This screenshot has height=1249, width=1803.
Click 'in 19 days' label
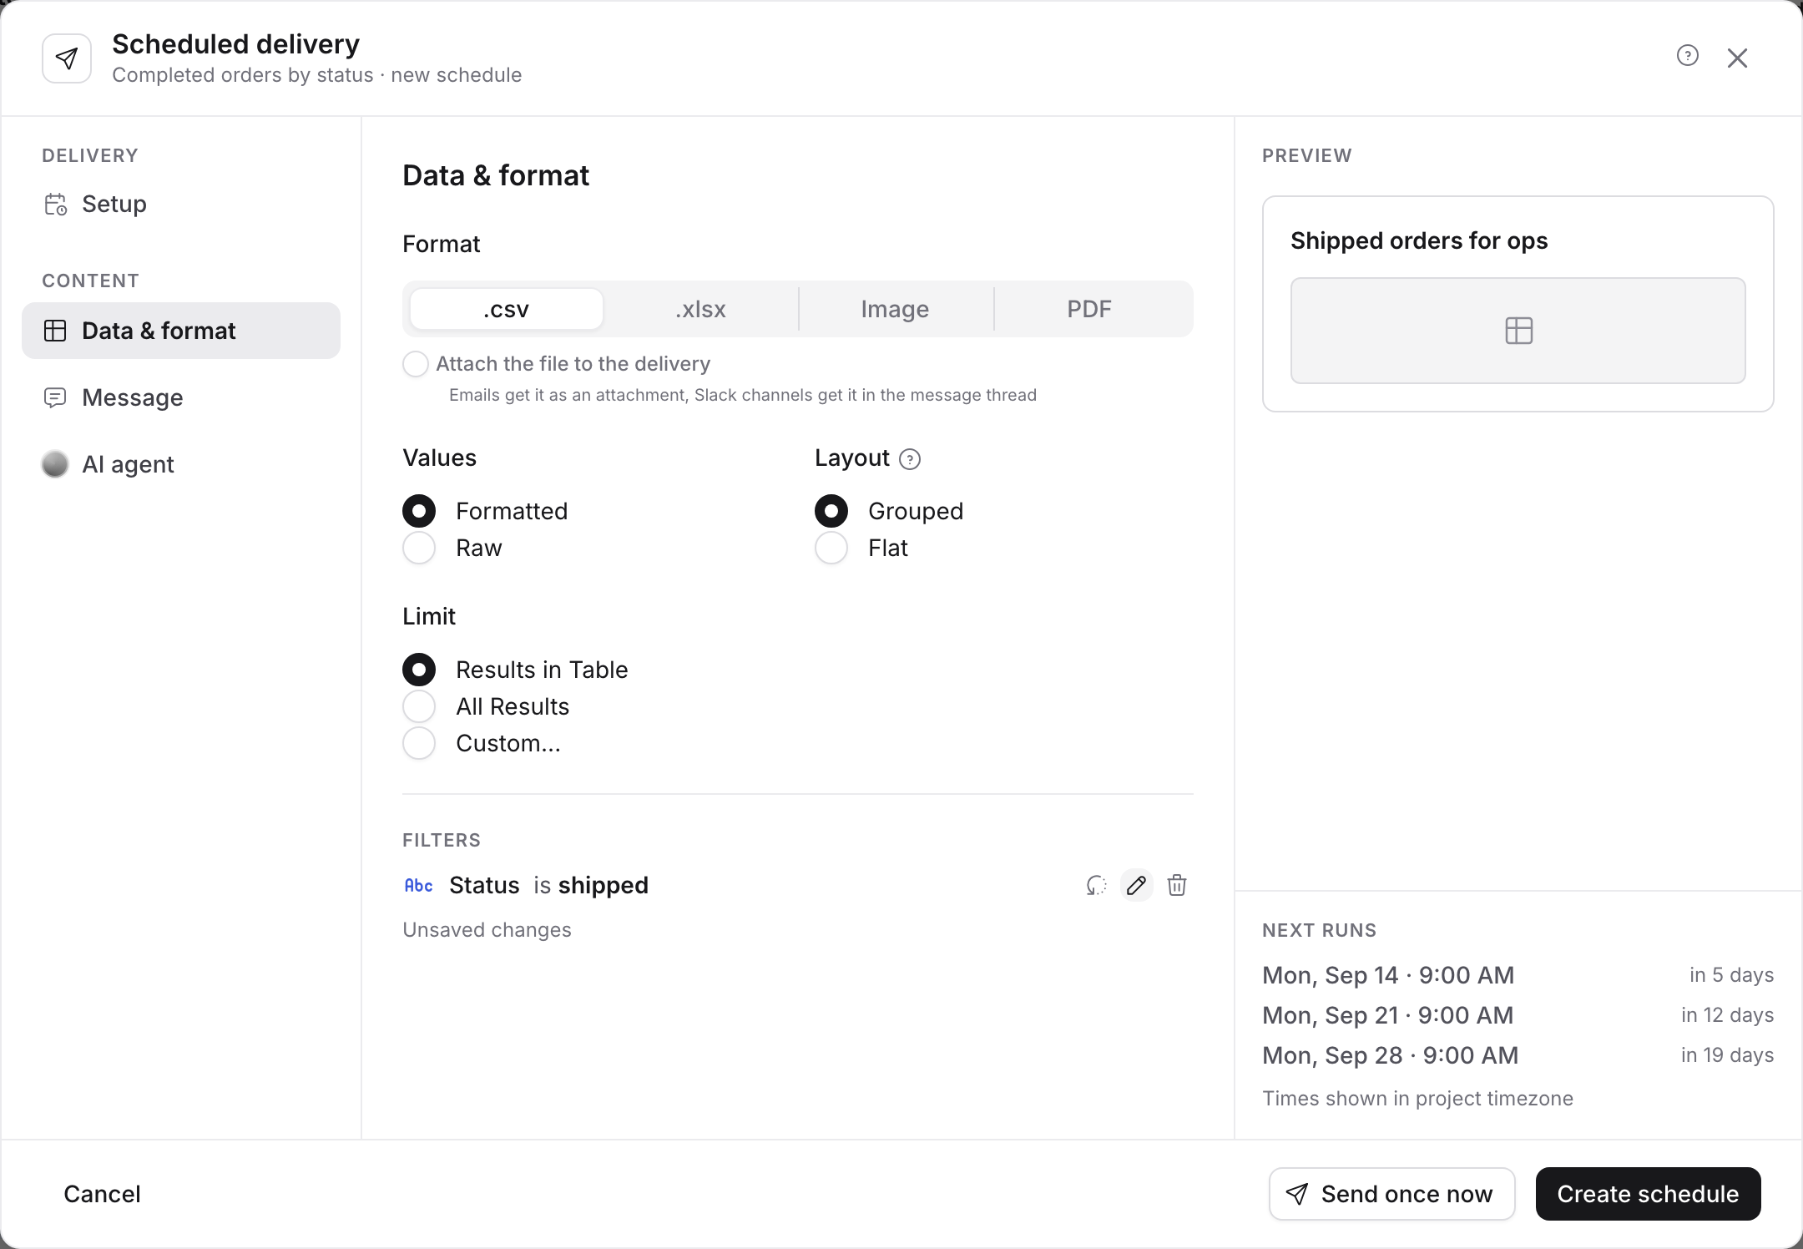[1727, 1055]
